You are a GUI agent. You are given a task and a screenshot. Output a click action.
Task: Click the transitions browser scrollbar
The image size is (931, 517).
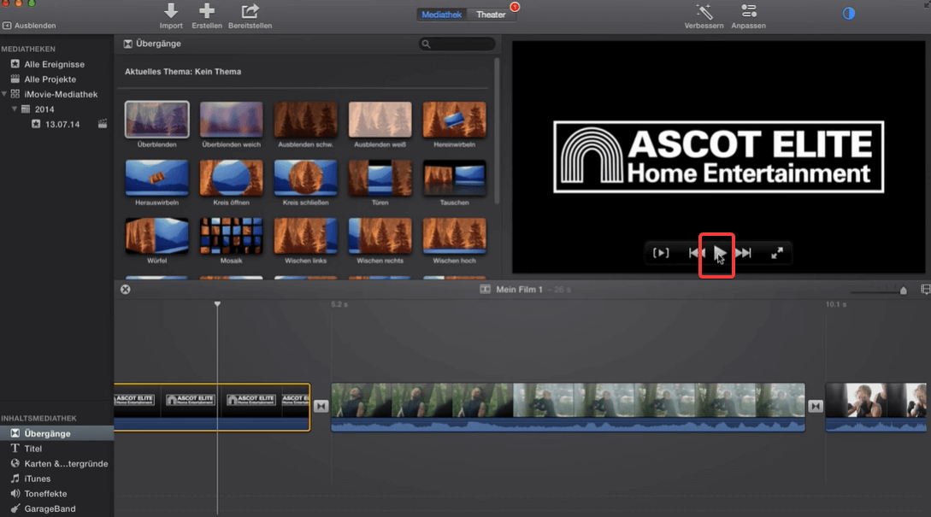[497, 131]
